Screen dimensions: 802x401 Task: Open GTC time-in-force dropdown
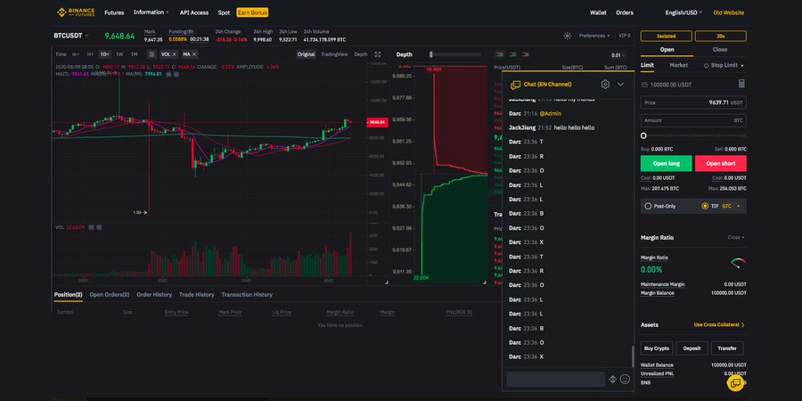[x=731, y=206]
